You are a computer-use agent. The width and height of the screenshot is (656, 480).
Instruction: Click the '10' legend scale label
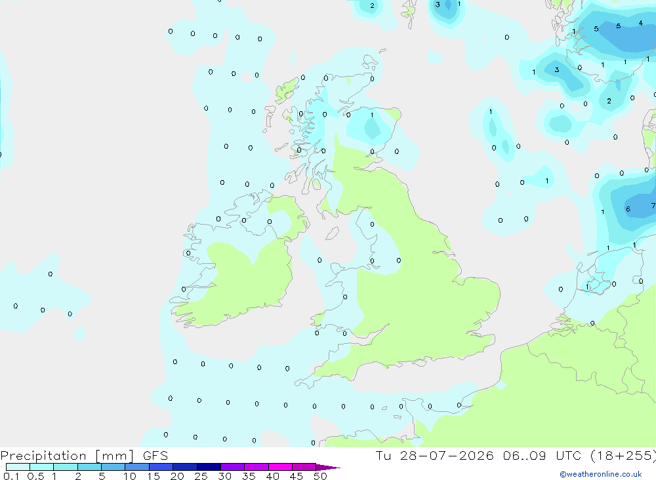tap(130, 476)
